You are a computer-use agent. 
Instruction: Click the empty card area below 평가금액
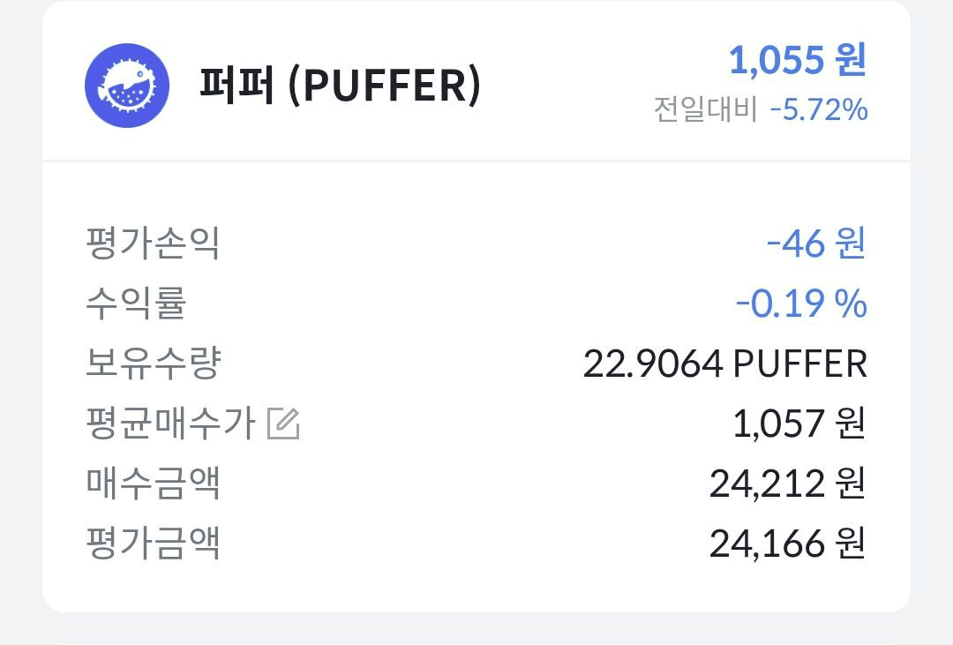(x=476, y=587)
